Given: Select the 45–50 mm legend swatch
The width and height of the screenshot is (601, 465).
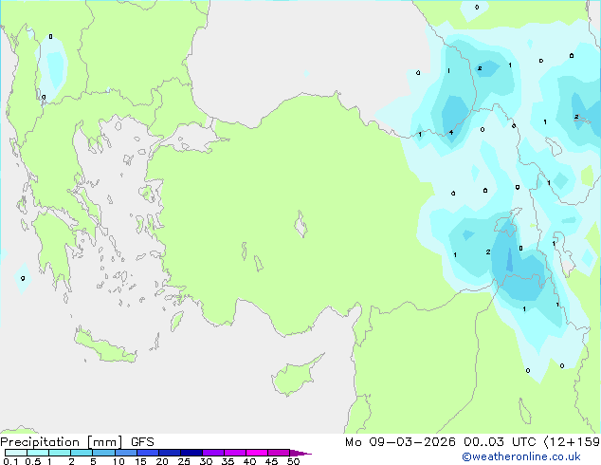Looking at the screenshot, I should tap(279, 453).
